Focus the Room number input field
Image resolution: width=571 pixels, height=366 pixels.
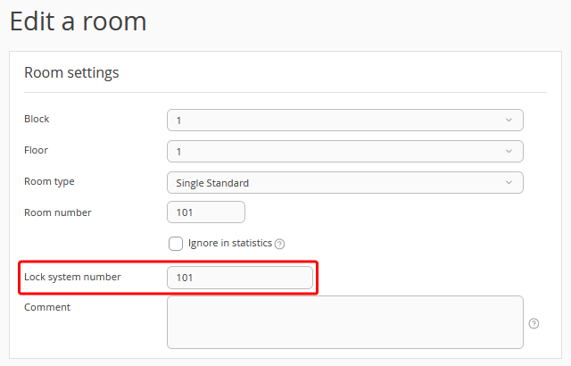click(205, 212)
